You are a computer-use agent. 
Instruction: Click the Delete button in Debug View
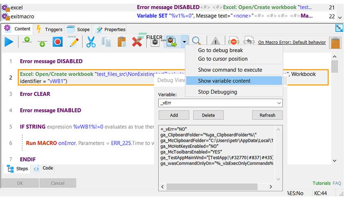(x=209, y=115)
